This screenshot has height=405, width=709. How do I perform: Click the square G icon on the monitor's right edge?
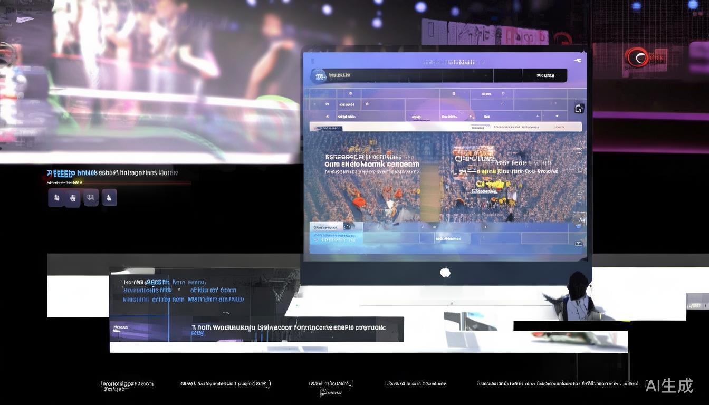click(579, 109)
